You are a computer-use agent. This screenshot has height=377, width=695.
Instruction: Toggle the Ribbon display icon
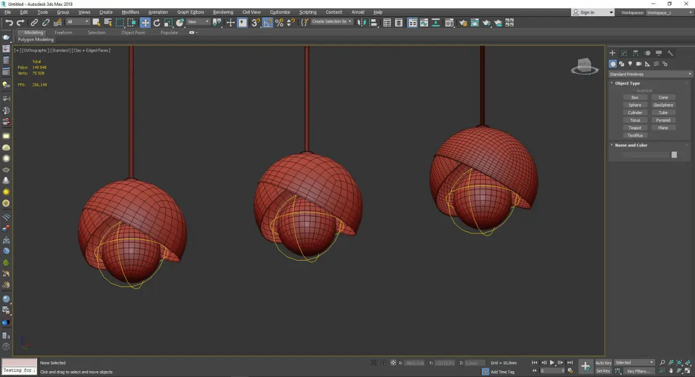coord(412,23)
